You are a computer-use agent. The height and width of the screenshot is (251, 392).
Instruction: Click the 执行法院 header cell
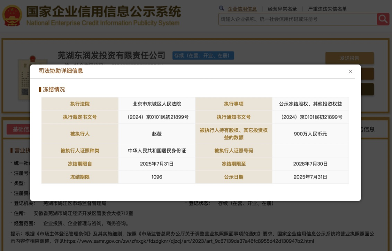[x=80, y=104]
